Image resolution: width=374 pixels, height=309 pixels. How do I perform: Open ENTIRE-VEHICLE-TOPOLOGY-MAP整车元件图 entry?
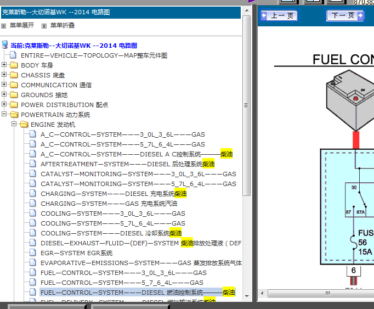coord(94,55)
